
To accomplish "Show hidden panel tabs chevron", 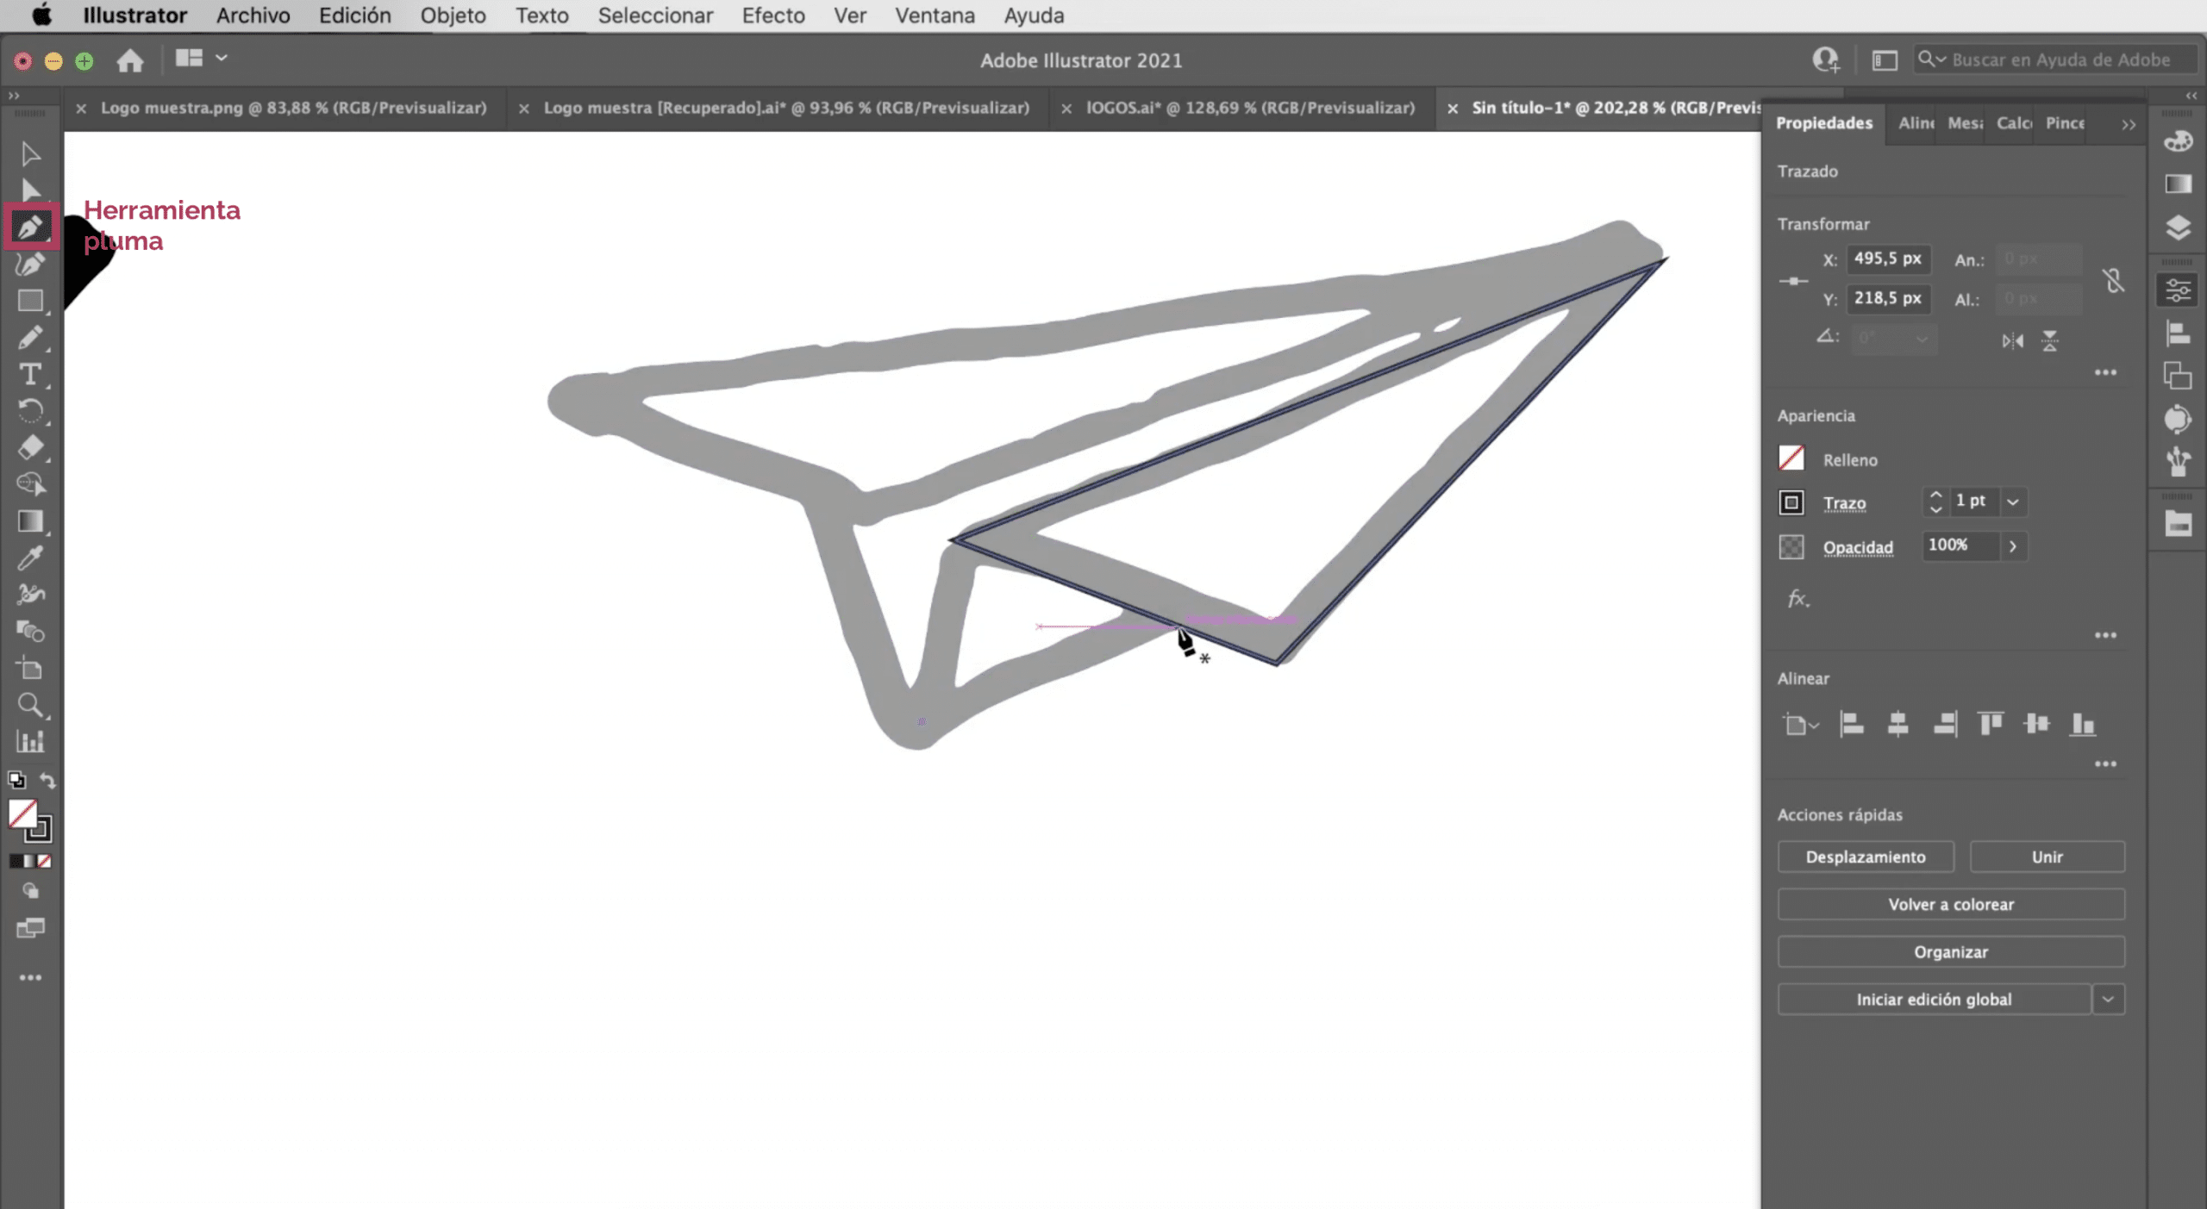I will point(2129,125).
